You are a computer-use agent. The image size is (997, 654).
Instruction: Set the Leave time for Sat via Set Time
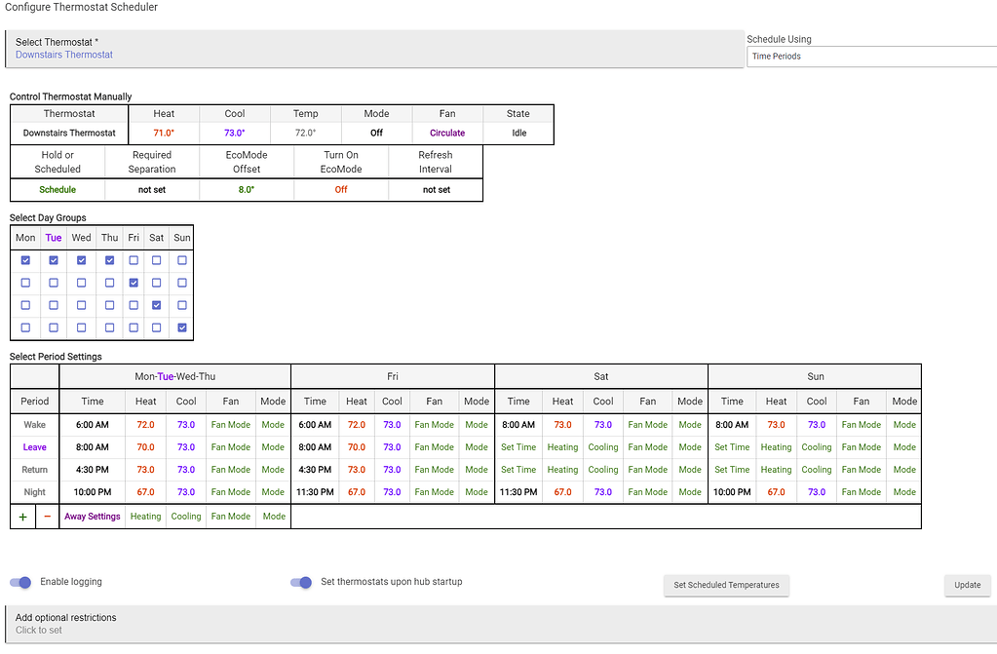(x=518, y=446)
